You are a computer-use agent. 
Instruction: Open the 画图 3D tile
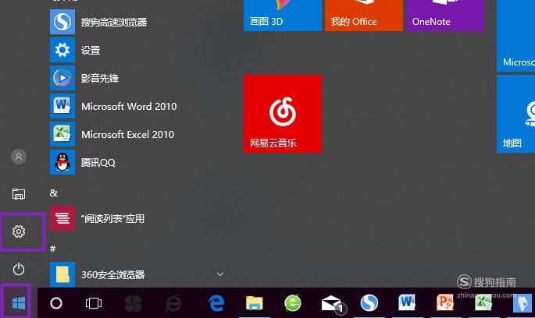pos(283,16)
